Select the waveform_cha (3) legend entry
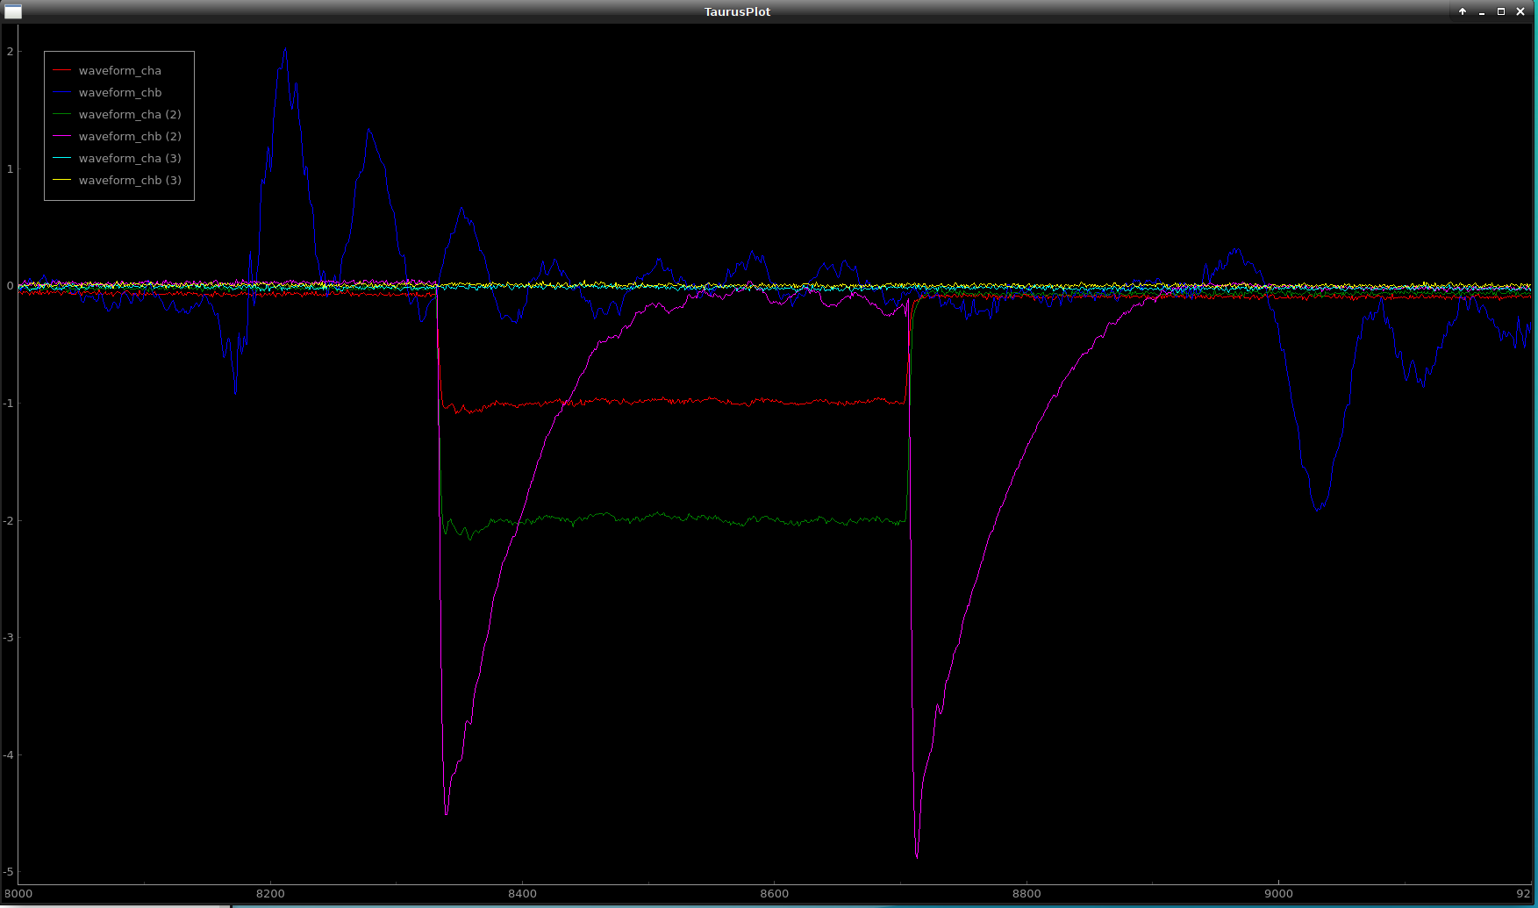 [130, 158]
